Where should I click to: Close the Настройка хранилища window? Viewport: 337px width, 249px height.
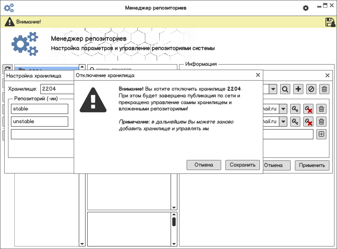click(x=327, y=76)
